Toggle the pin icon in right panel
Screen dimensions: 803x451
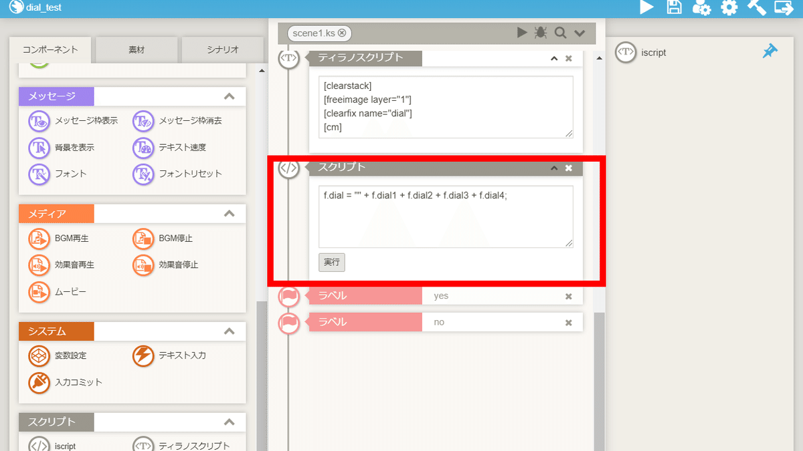click(770, 51)
